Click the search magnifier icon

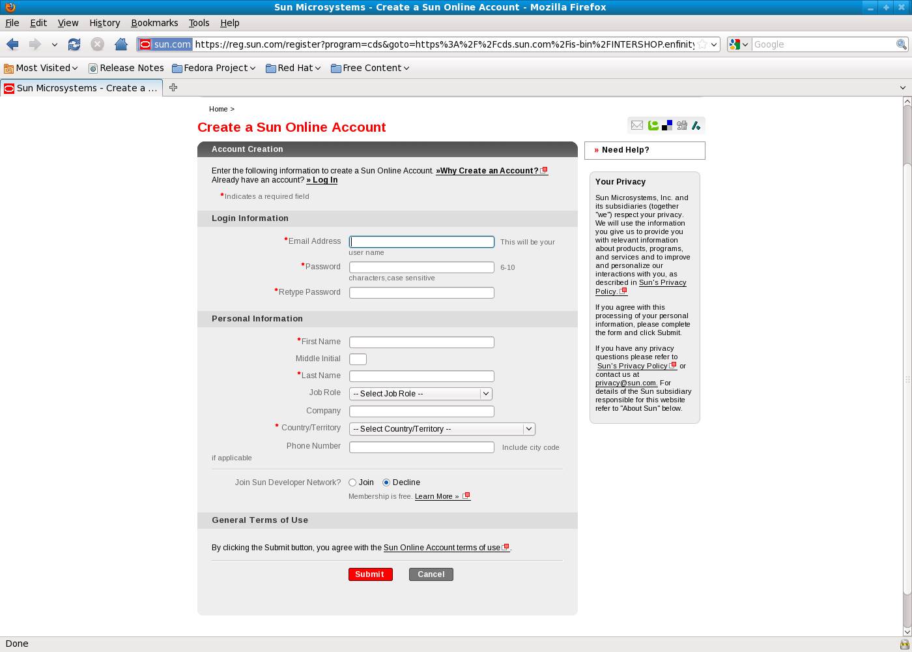tap(901, 44)
